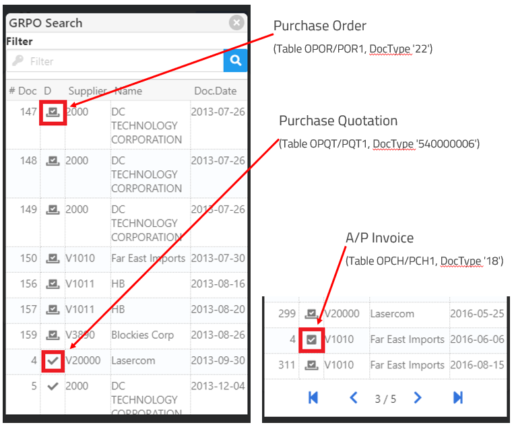Click the A/P invoice icon for document 4

pyautogui.click(x=311, y=339)
